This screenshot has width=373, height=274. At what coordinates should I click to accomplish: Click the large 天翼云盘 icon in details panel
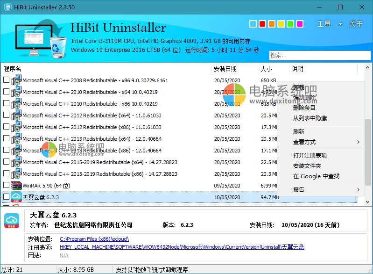[x=12, y=220]
